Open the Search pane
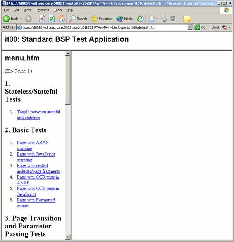 coord(78,19)
